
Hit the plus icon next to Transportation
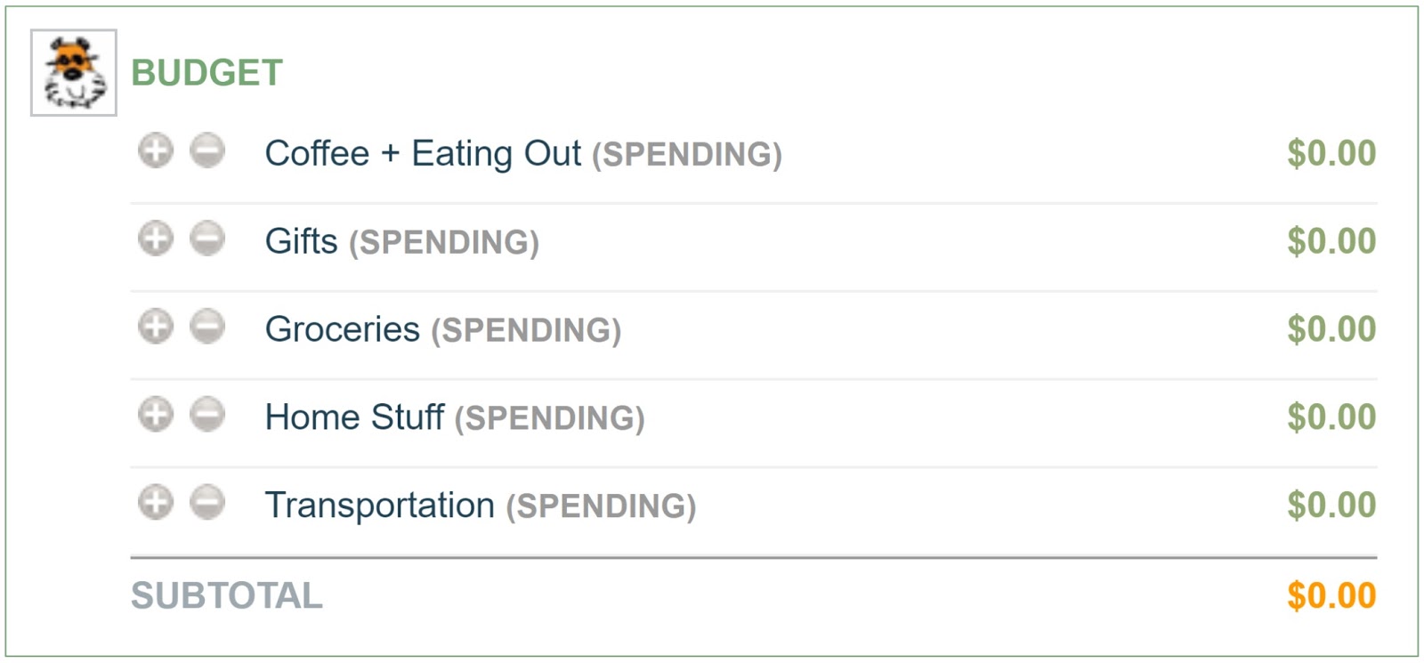[156, 503]
